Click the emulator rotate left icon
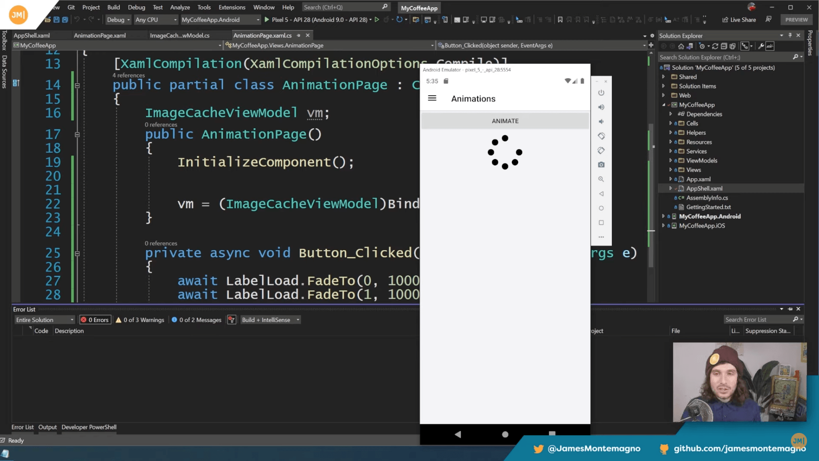The width and height of the screenshot is (819, 461). click(x=601, y=136)
